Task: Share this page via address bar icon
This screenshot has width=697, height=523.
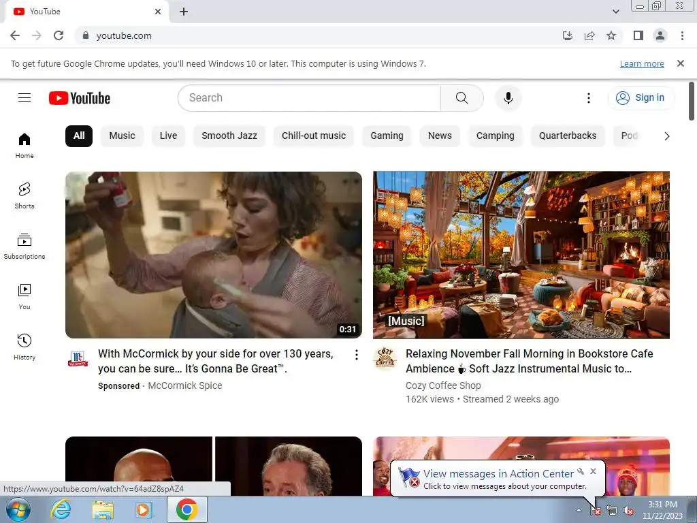Action: pos(589,35)
